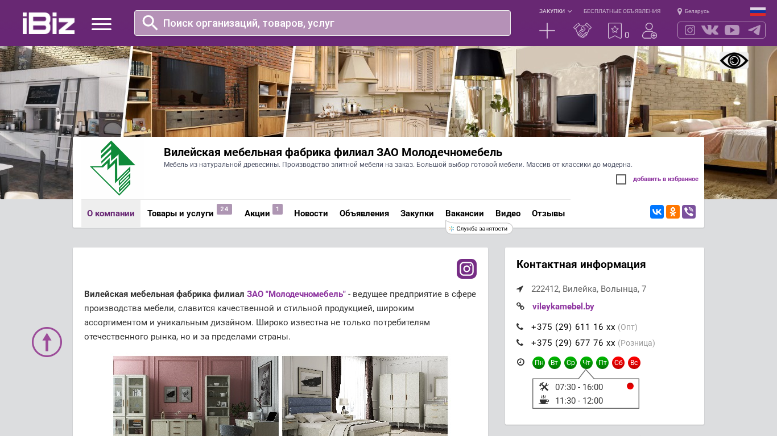Click the website link chain icon
This screenshot has height=436, width=777.
coord(520,307)
